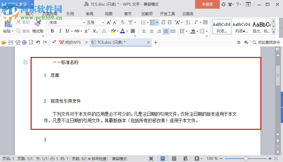Open print preview icon
Viewport: 283px width, 162px height.
(31, 42)
